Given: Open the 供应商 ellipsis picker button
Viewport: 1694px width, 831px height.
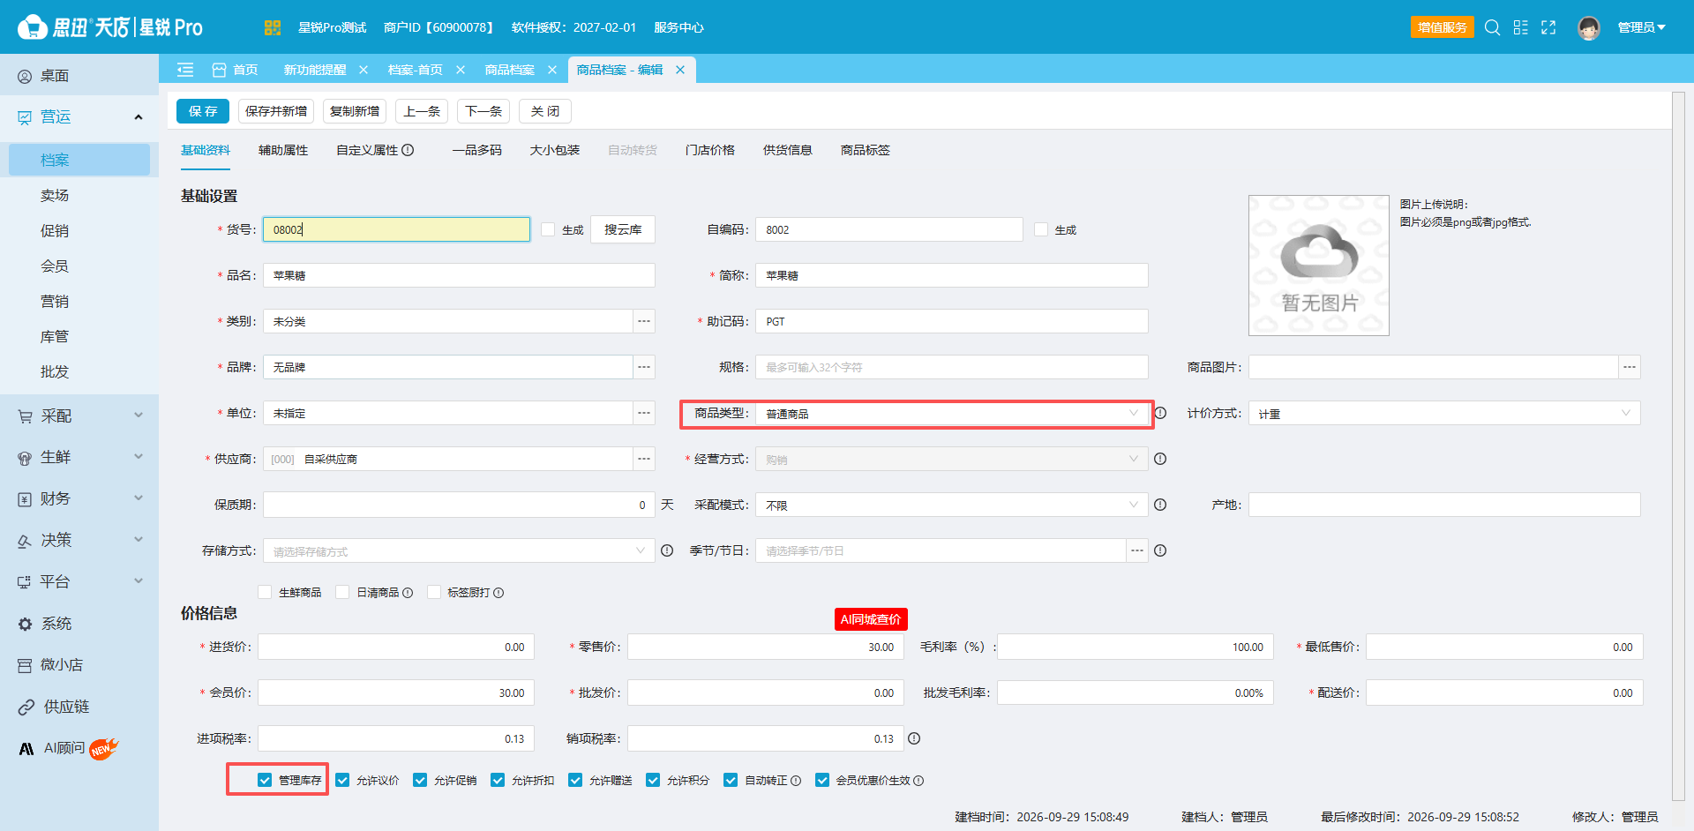Looking at the screenshot, I should pos(644,459).
